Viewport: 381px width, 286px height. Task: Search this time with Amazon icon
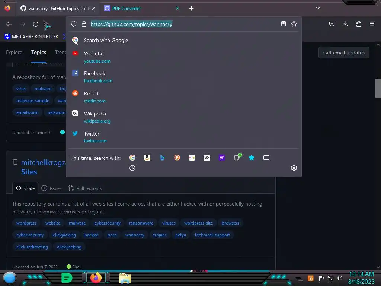(147, 158)
